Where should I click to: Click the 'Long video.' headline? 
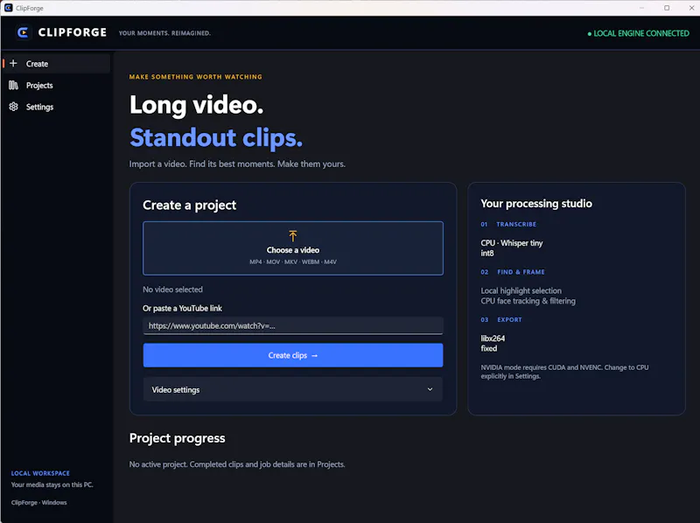196,105
